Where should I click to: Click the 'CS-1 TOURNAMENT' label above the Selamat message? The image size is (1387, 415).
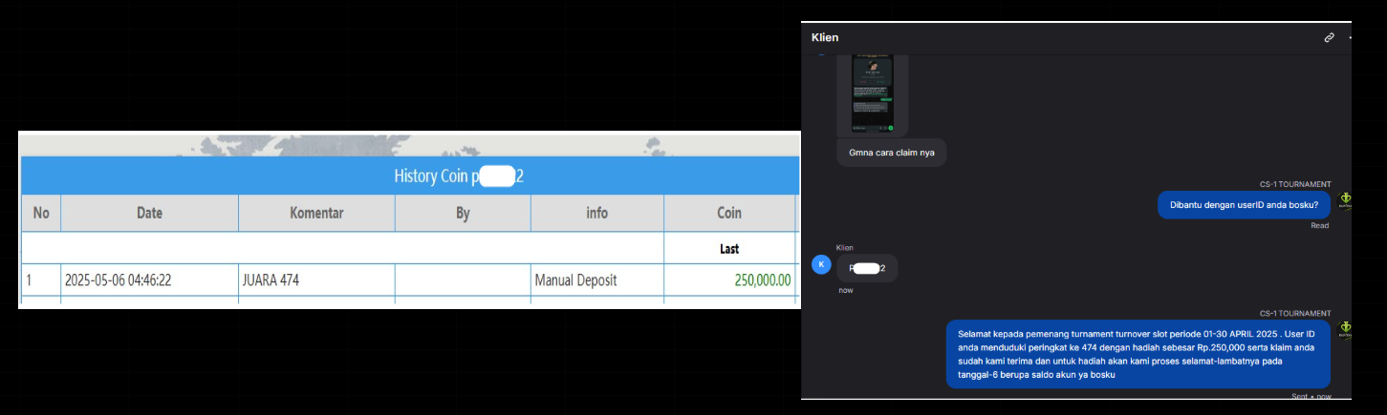point(1294,313)
